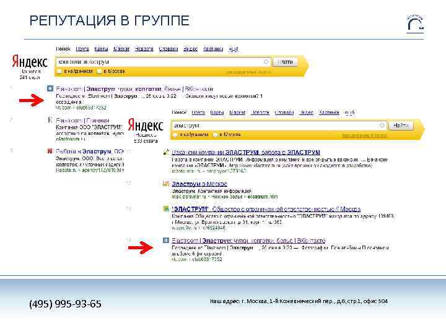
Task: Click the VKontakte favicon of the Elastroom result under the "компания эластрум" search
Action: pos(50,88)
